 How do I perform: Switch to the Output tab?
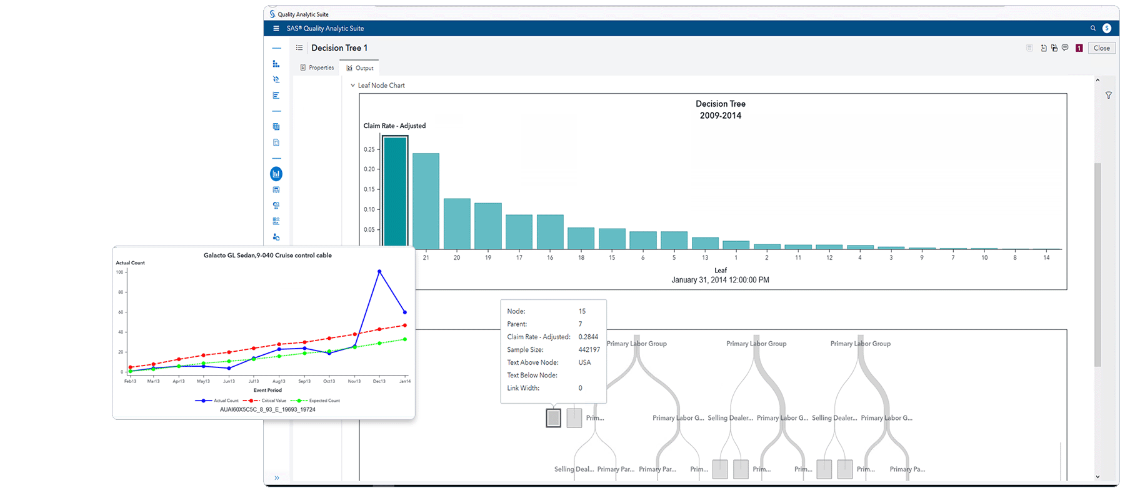(x=360, y=68)
